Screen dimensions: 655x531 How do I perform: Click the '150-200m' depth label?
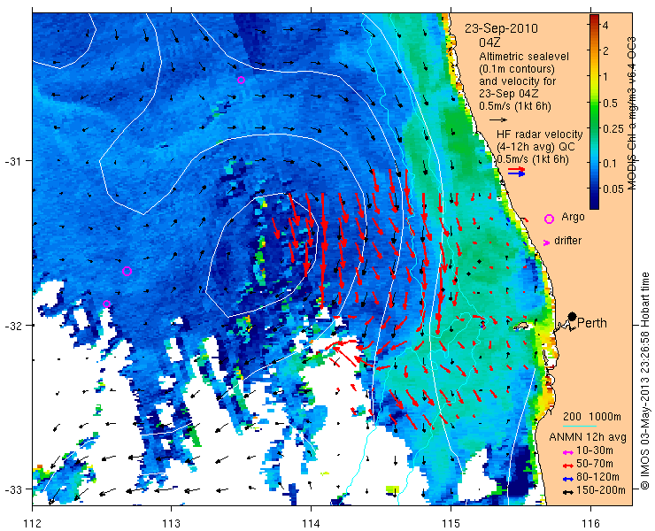point(601,490)
